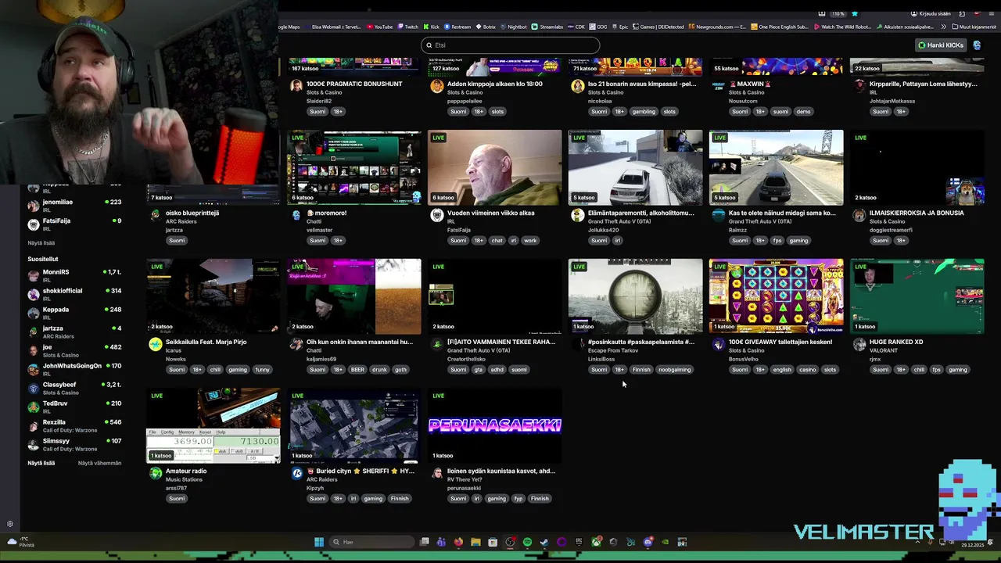Select the funny tag under Noweks
The height and width of the screenshot is (563, 1001).
point(262,370)
